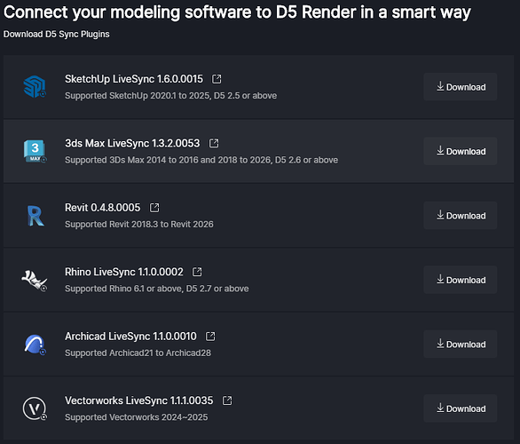520x444 pixels.
Task: Click the 3ds Max plugin icon
Action: tap(35, 151)
